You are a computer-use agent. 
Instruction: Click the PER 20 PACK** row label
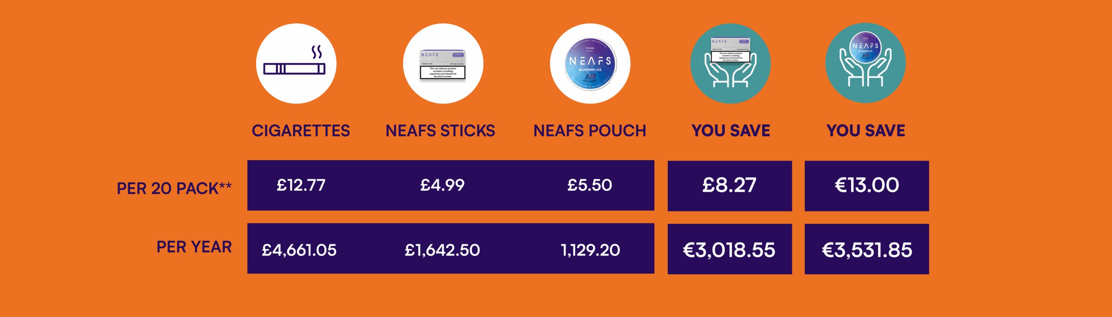tap(174, 188)
